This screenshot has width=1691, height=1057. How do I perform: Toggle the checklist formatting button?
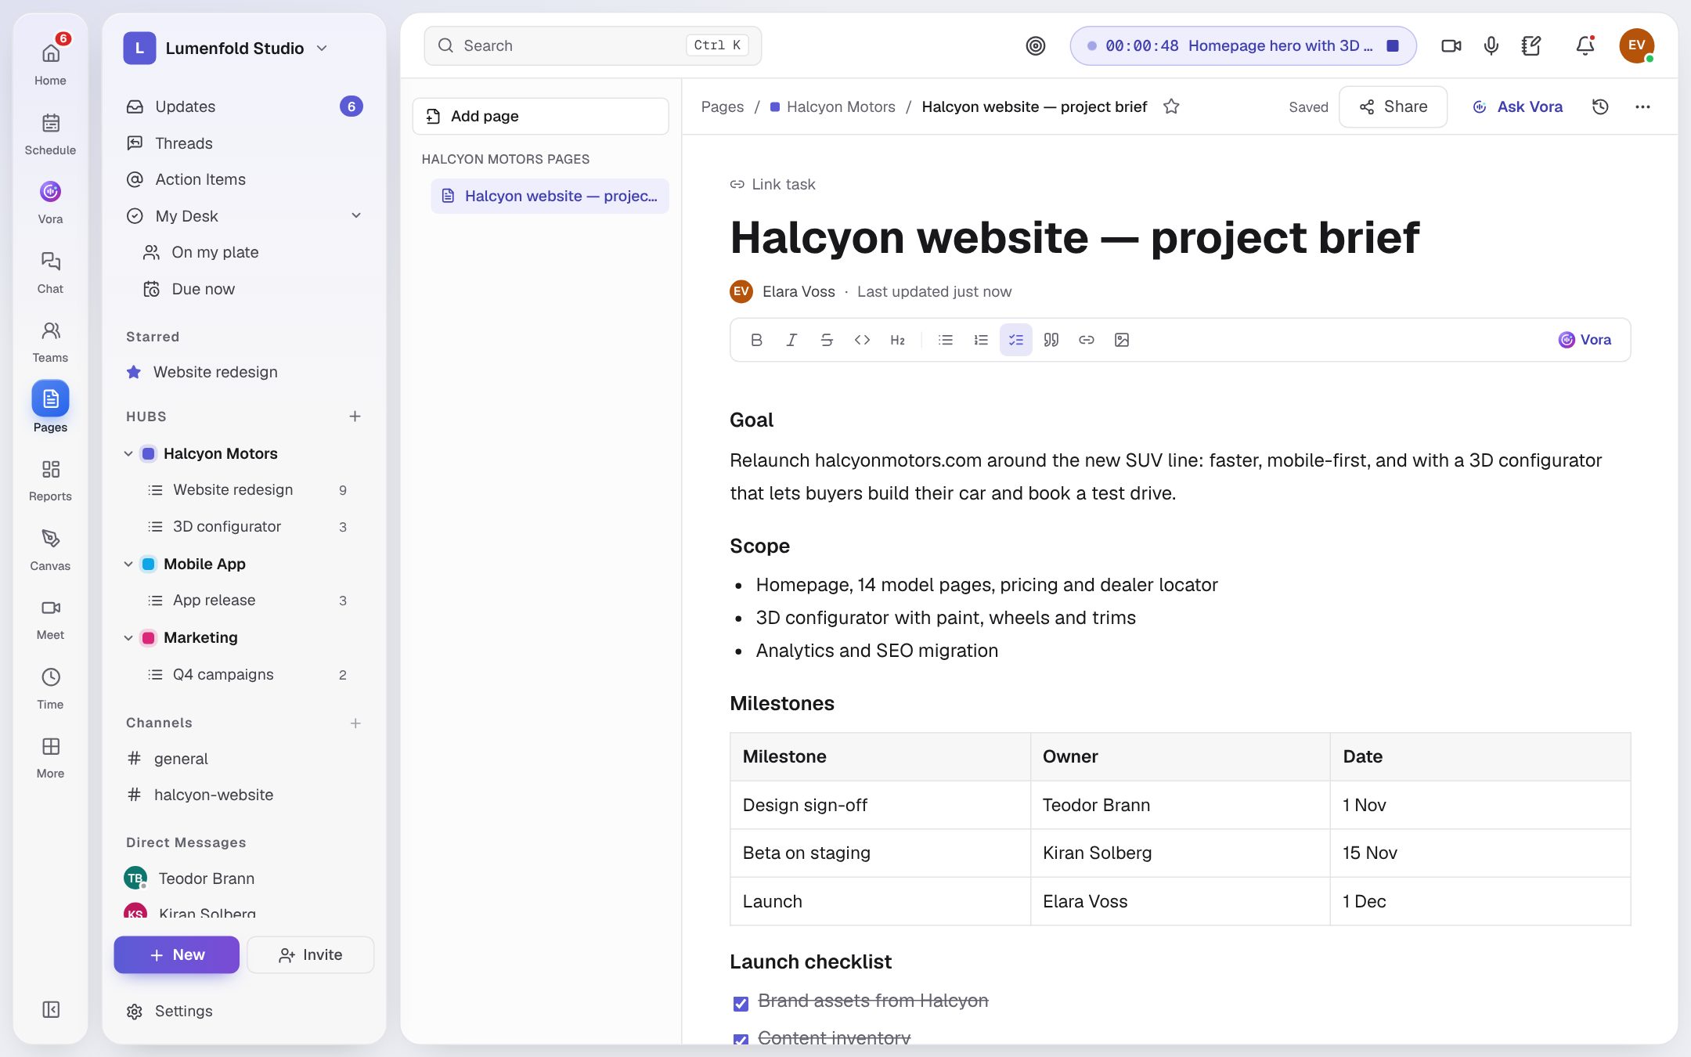coord(1016,340)
